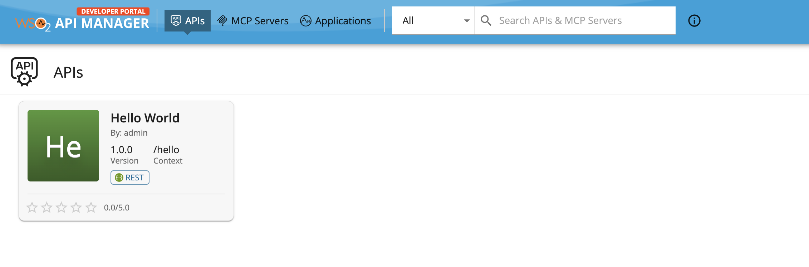
Task: Click the MCP Servers paperclip icon
Action: click(222, 21)
